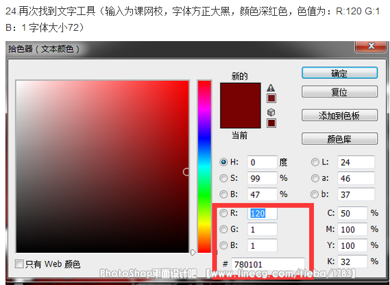Click the 添加到色板 button
The height and width of the screenshot is (285, 390).
click(x=339, y=115)
